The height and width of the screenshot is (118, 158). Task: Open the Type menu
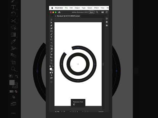click(84, 8)
